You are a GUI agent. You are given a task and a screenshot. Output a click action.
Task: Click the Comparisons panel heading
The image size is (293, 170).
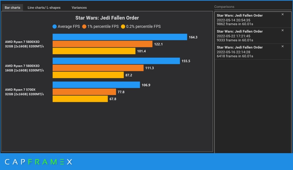click(224, 7)
